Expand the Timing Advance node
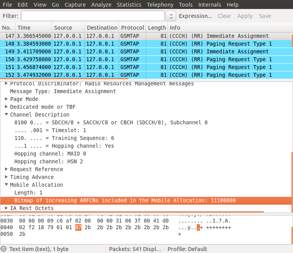The image size is (293, 253). [6, 177]
